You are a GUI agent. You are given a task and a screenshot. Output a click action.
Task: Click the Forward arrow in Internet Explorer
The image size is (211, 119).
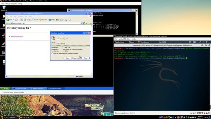click(16, 20)
